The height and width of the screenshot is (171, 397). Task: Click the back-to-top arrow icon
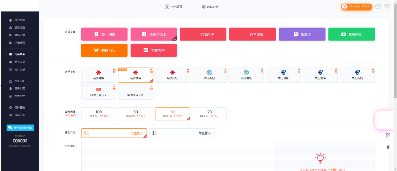[x=388, y=146]
